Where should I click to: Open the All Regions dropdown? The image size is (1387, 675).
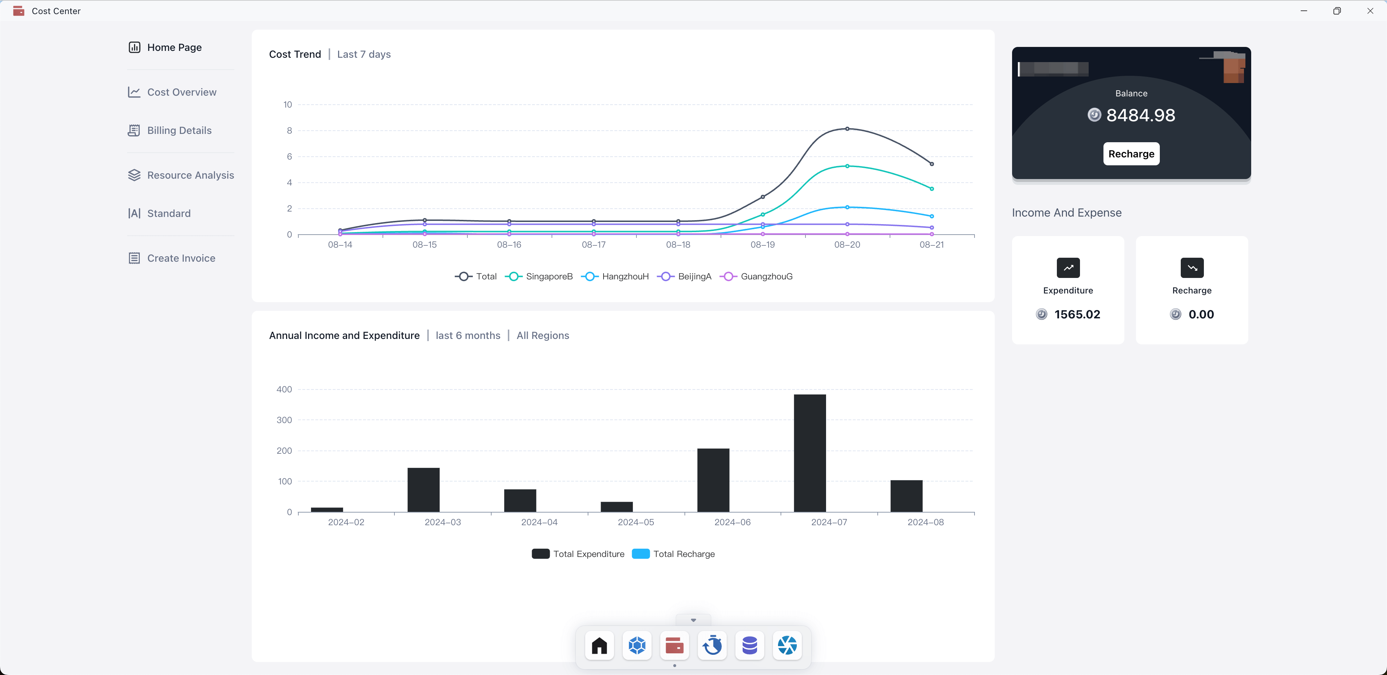542,335
